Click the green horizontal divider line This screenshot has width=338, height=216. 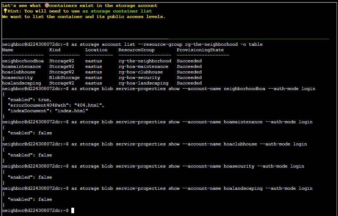[248, 39]
